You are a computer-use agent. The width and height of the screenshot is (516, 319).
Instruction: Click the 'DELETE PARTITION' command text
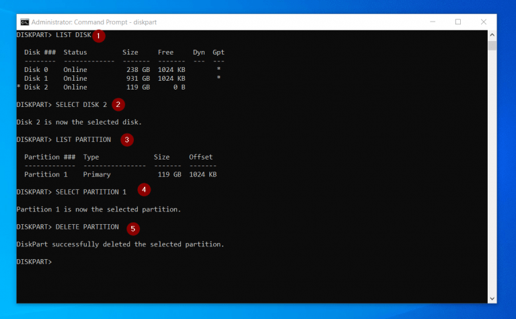click(x=87, y=227)
